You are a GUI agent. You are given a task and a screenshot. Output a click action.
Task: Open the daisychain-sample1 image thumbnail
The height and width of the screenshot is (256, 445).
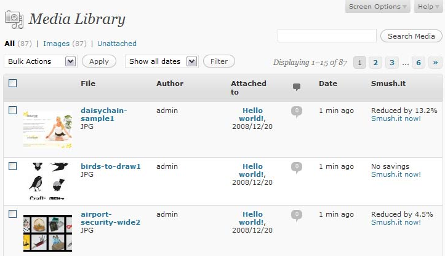click(47, 129)
